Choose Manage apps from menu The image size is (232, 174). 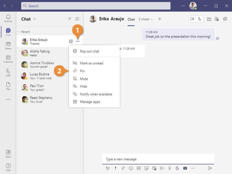click(95, 102)
